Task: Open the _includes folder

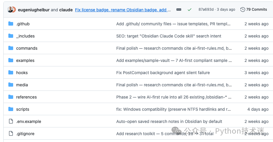Action: (25, 36)
